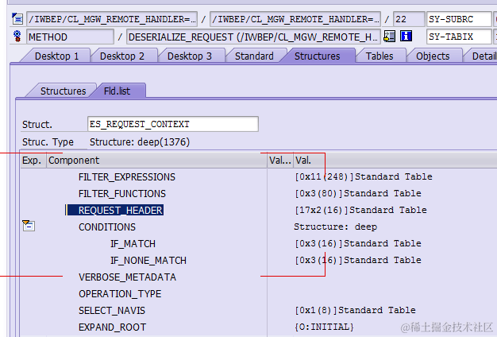Select the IF_MATCH component
Image resolution: width=497 pixels, height=337 pixels.
[x=133, y=244]
